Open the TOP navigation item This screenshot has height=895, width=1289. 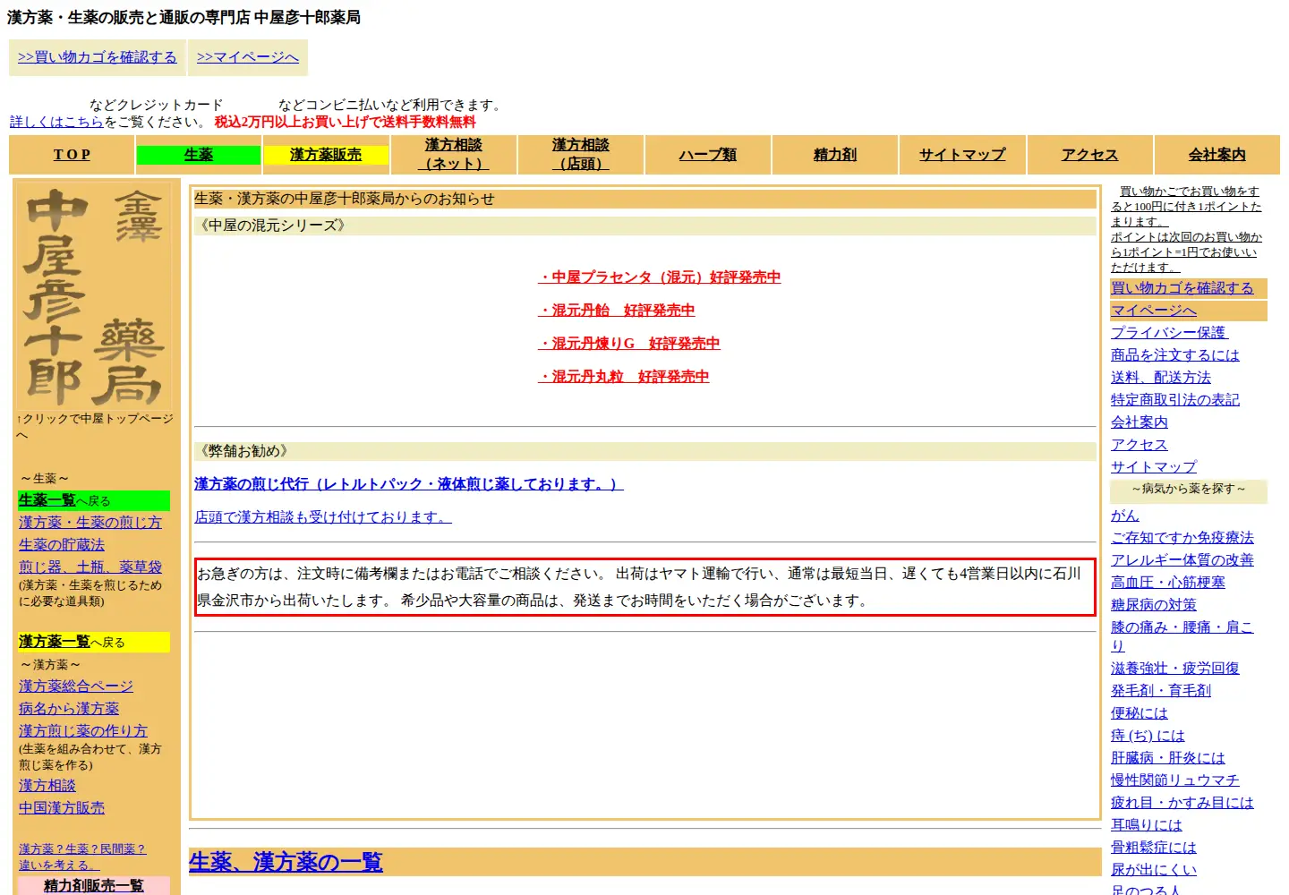coord(72,155)
